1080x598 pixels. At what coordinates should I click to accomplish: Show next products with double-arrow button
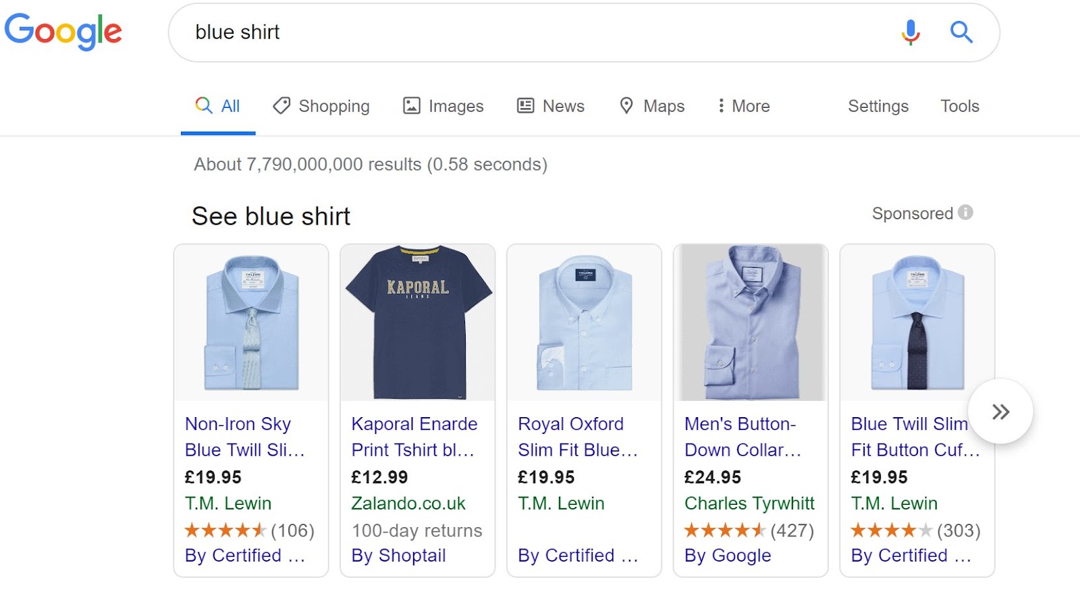coord(1000,411)
